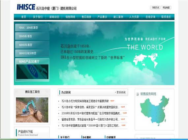The width and height of the screenshot is (188, 140).
Task: Go to 首页 in the navigation bar
Action: (24, 17)
